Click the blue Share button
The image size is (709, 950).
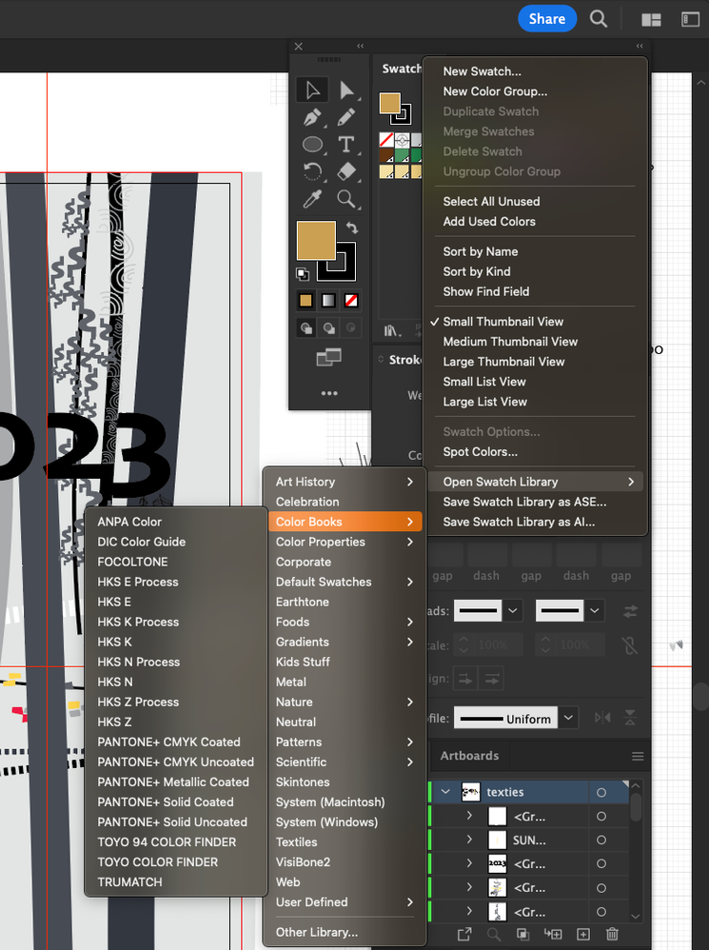click(x=546, y=19)
